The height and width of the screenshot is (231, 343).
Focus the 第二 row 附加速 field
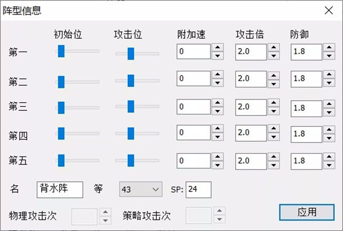coord(194,78)
